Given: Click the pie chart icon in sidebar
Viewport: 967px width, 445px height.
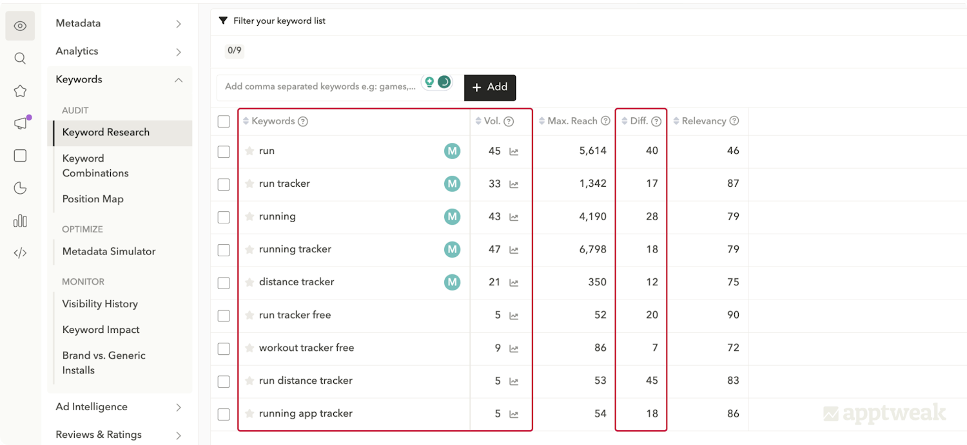Looking at the screenshot, I should click(x=20, y=188).
